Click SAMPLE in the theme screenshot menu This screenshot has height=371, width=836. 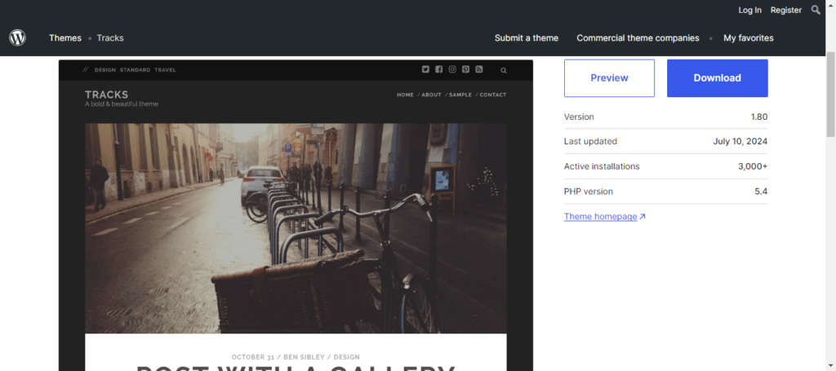[x=460, y=95]
